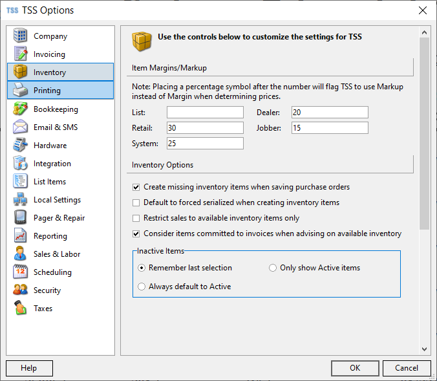Click the Sales & Labor person icon

20,254
